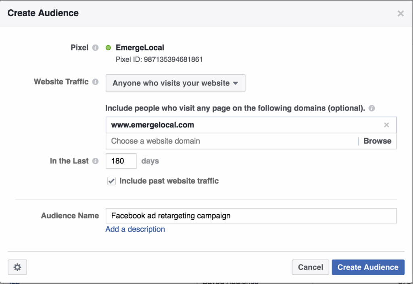Remove the www.emergelocal.com domain entry
413x284 pixels.
pos(386,125)
